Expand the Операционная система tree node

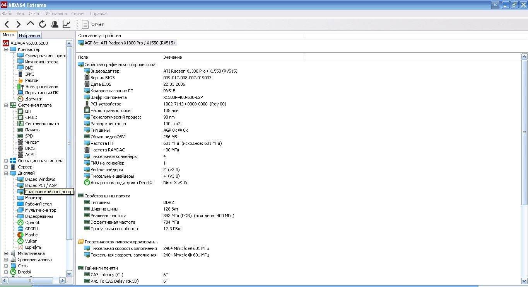(6, 161)
